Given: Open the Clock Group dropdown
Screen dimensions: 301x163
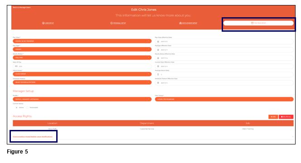Looking at the screenshot, I should pyautogui.click(x=82, y=74).
